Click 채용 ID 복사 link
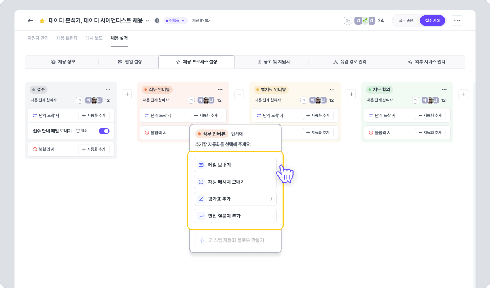The image size is (490, 288). tap(202, 21)
